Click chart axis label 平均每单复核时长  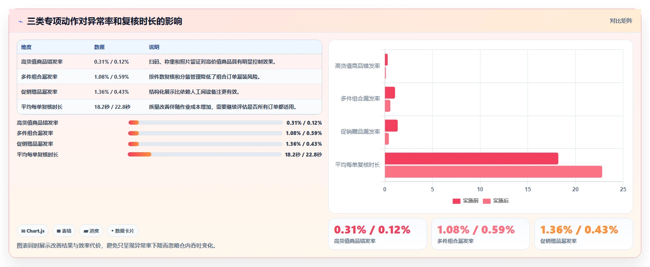pos(358,165)
